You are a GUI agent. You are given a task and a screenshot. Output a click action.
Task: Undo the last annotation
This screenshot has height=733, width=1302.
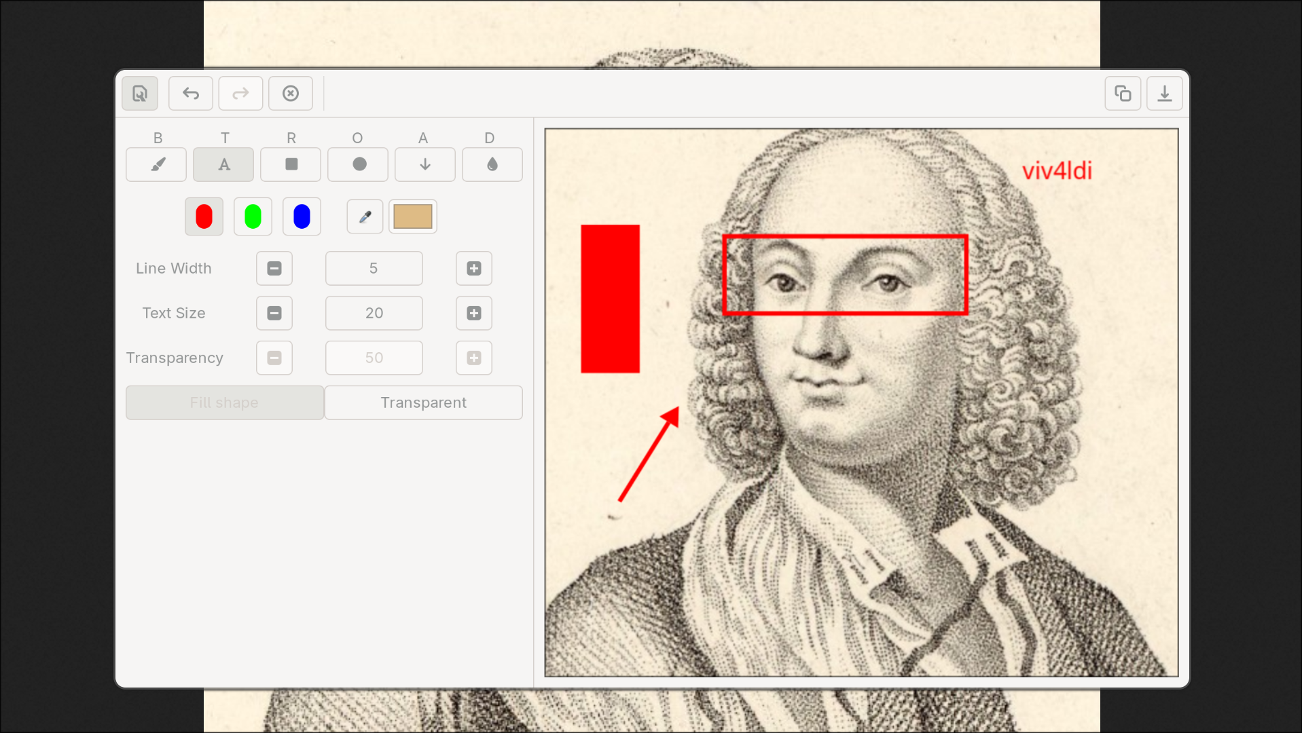coord(191,94)
